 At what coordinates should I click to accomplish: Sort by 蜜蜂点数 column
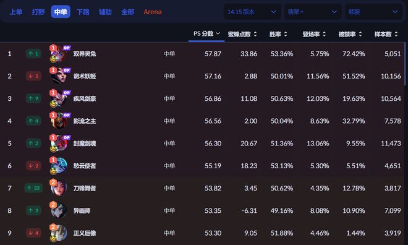pos(242,34)
